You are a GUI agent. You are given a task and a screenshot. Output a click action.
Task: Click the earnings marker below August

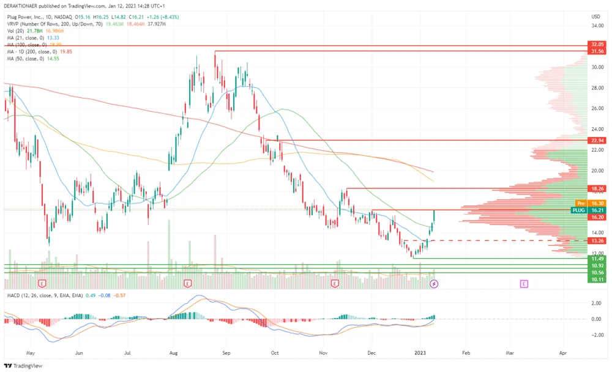[x=187, y=284]
